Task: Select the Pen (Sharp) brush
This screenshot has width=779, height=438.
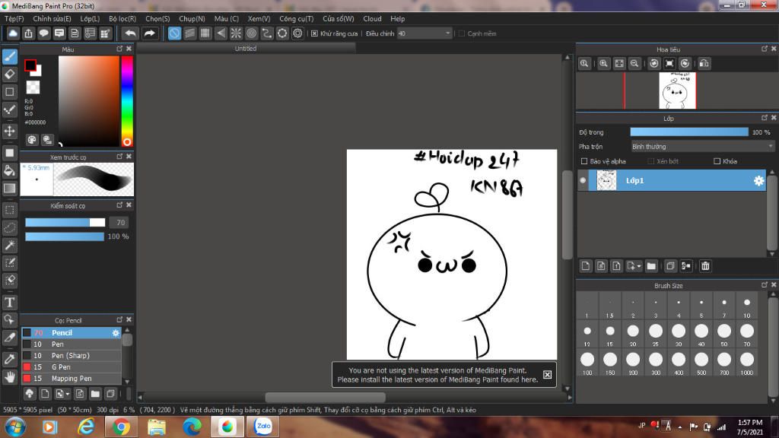Action: tap(71, 356)
